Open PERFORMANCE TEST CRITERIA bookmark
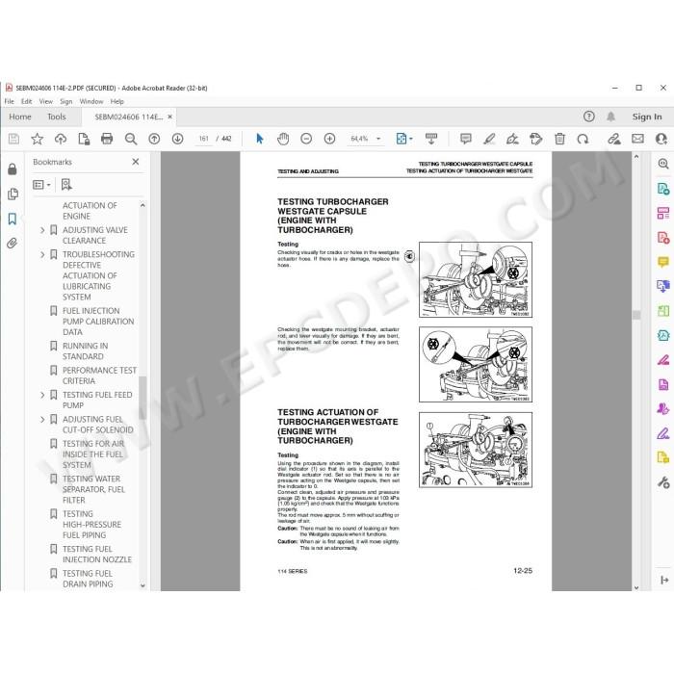The width and height of the screenshot is (674, 674). (99, 376)
